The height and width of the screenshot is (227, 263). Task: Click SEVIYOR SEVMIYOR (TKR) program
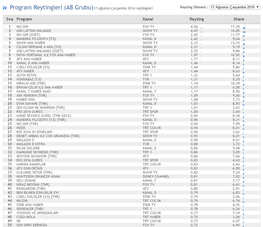[36, 156]
